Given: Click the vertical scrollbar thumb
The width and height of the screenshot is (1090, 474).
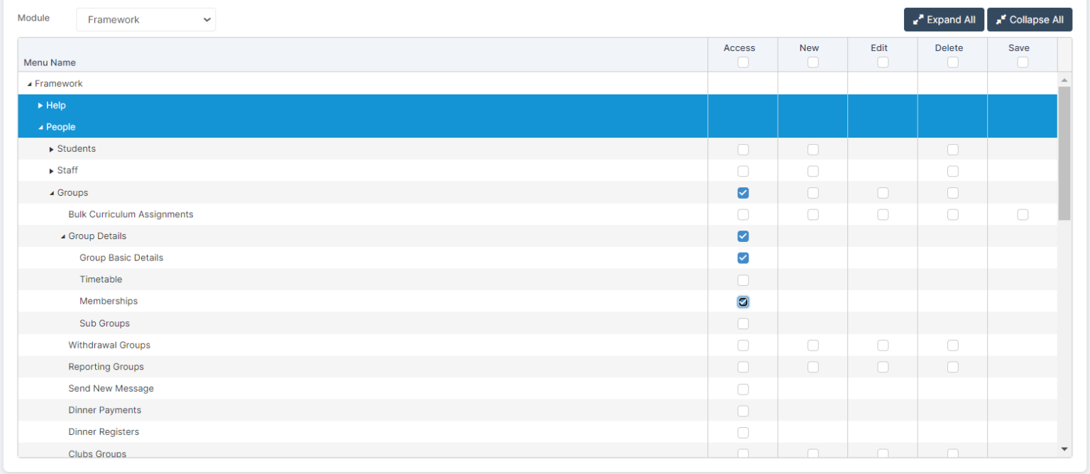Looking at the screenshot, I should [1064, 153].
